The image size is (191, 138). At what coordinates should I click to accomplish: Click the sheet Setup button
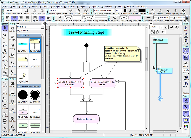pos(27,12)
